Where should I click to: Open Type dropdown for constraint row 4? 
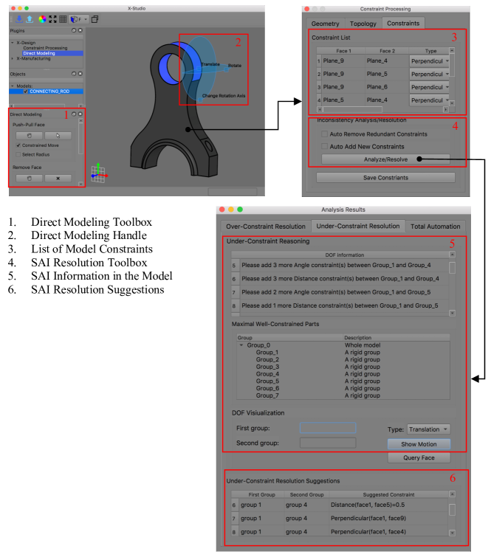pyautogui.click(x=430, y=100)
